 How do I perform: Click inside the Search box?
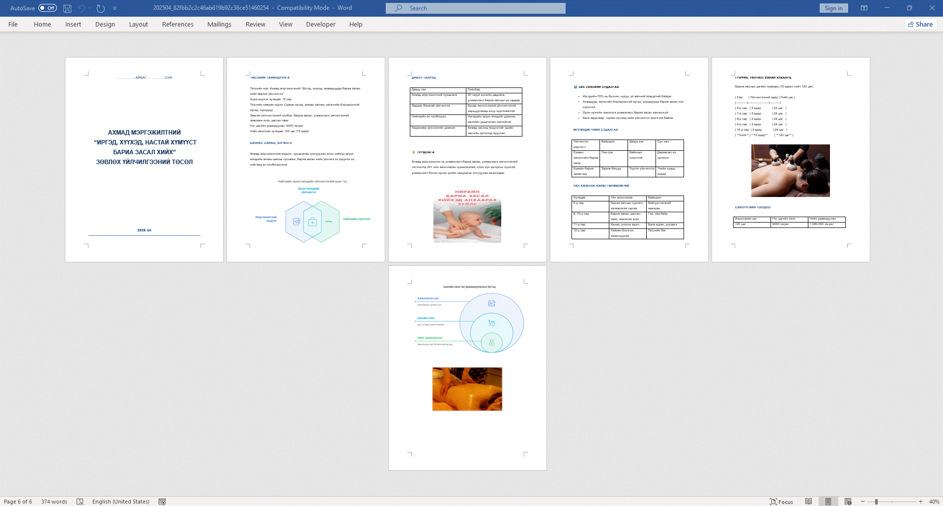tap(475, 8)
